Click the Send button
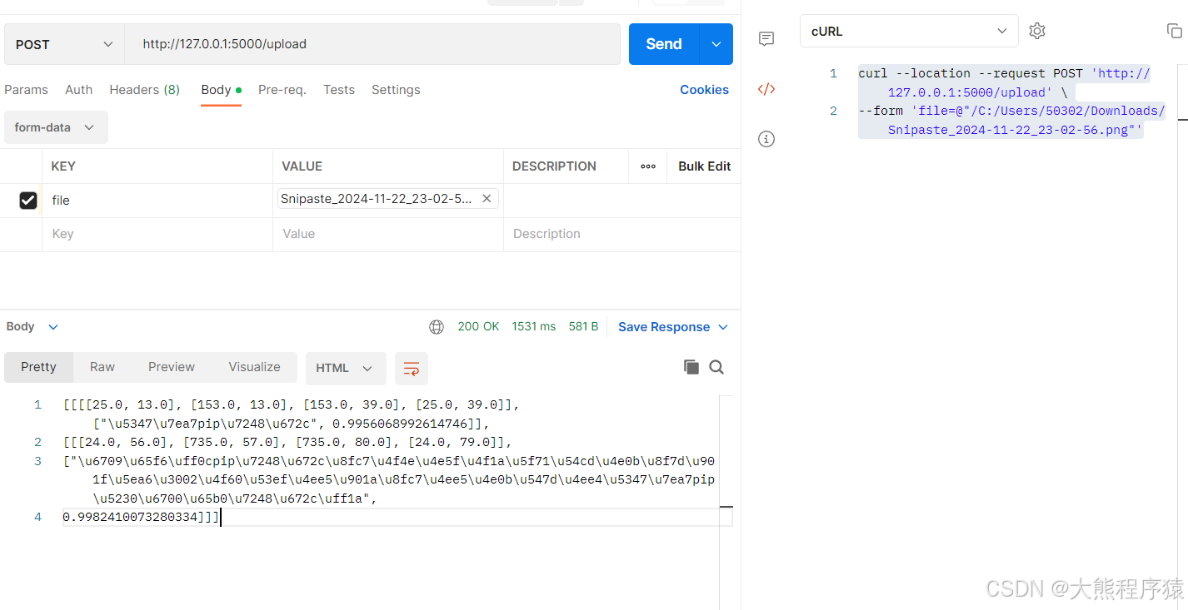This screenshot has width=1188, height=610. point(662,43)
